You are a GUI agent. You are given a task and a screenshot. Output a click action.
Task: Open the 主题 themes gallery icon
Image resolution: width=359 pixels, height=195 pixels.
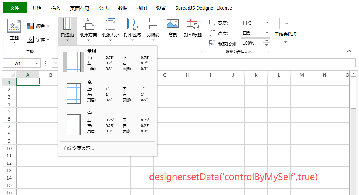coord(14,26)
